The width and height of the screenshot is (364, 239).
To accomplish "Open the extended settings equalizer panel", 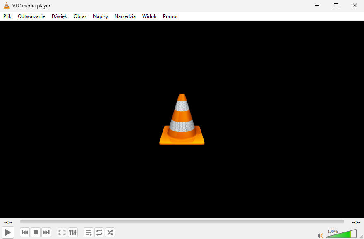I will point(73,232).
